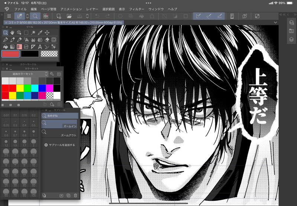Click サブツールを追加する button
Image resolution: width=297 pixels, height=206 pixels.
click(x=59, y=145)
